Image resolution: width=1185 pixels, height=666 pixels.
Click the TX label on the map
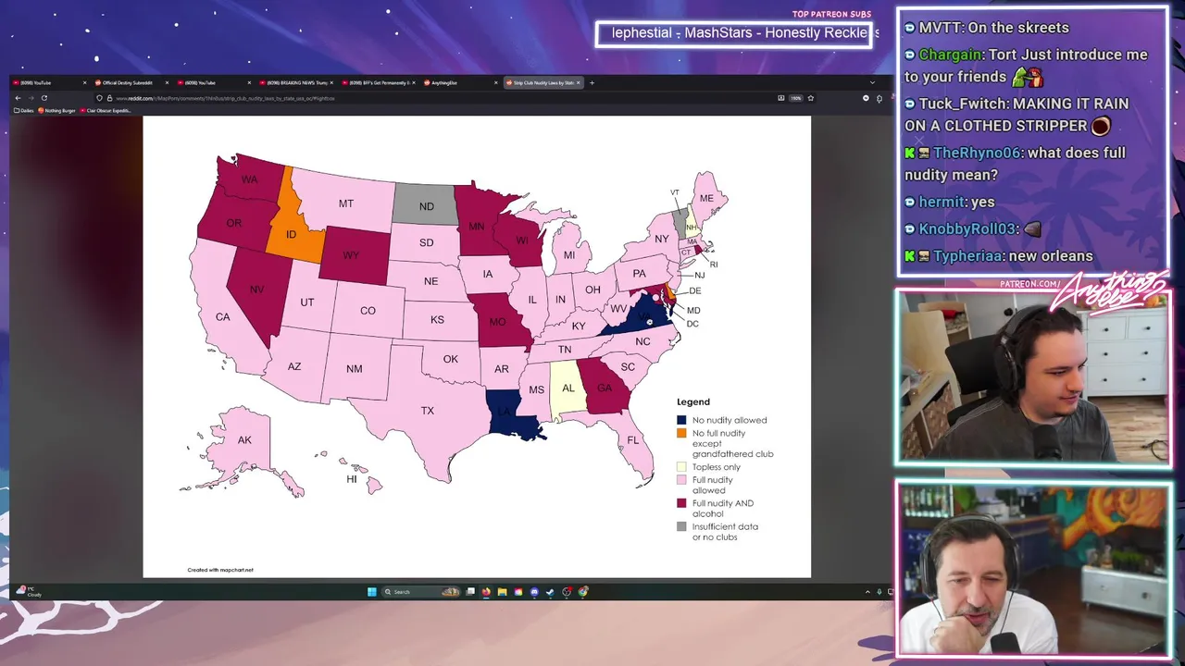coord(427,411)
